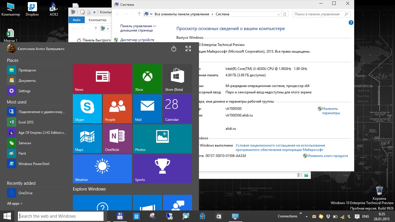Open the Action Center notifications icon
The image size is (395, 222).
[x=357, y=216]
